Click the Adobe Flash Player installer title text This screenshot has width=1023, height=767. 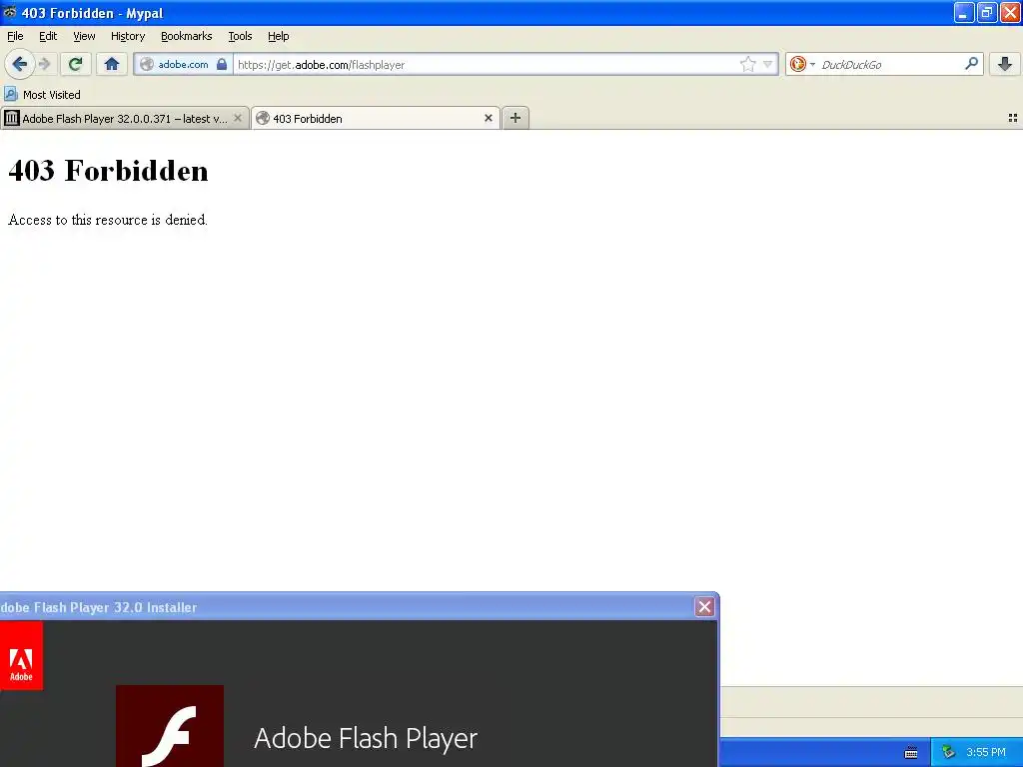[x=99, y=607]
